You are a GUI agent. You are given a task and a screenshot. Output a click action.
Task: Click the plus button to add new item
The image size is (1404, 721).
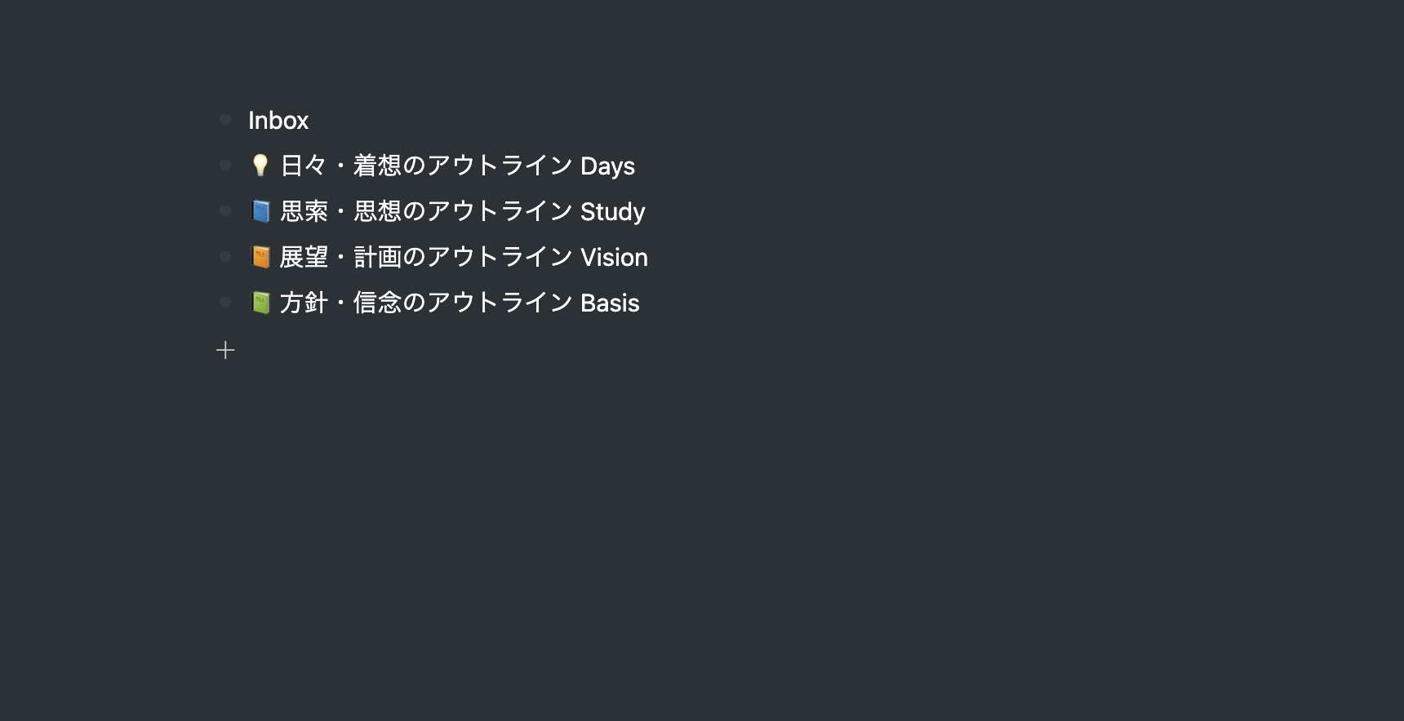coord(225,350)
